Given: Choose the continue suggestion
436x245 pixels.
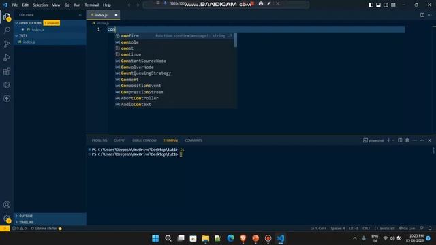Looking at the screenshot, I should coord(174,54).
